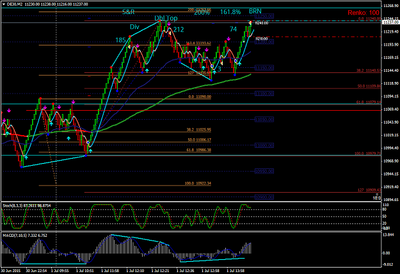Select the 'Div' annotation label

coord(134,27)
